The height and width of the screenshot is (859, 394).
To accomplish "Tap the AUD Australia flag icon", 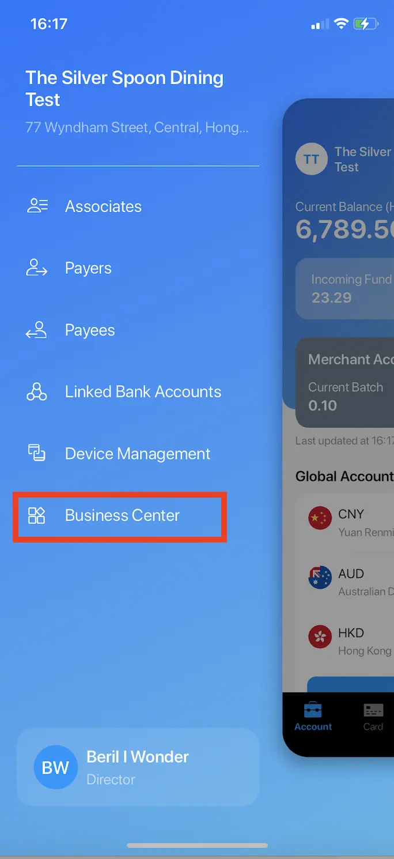I will coord(320,578).
